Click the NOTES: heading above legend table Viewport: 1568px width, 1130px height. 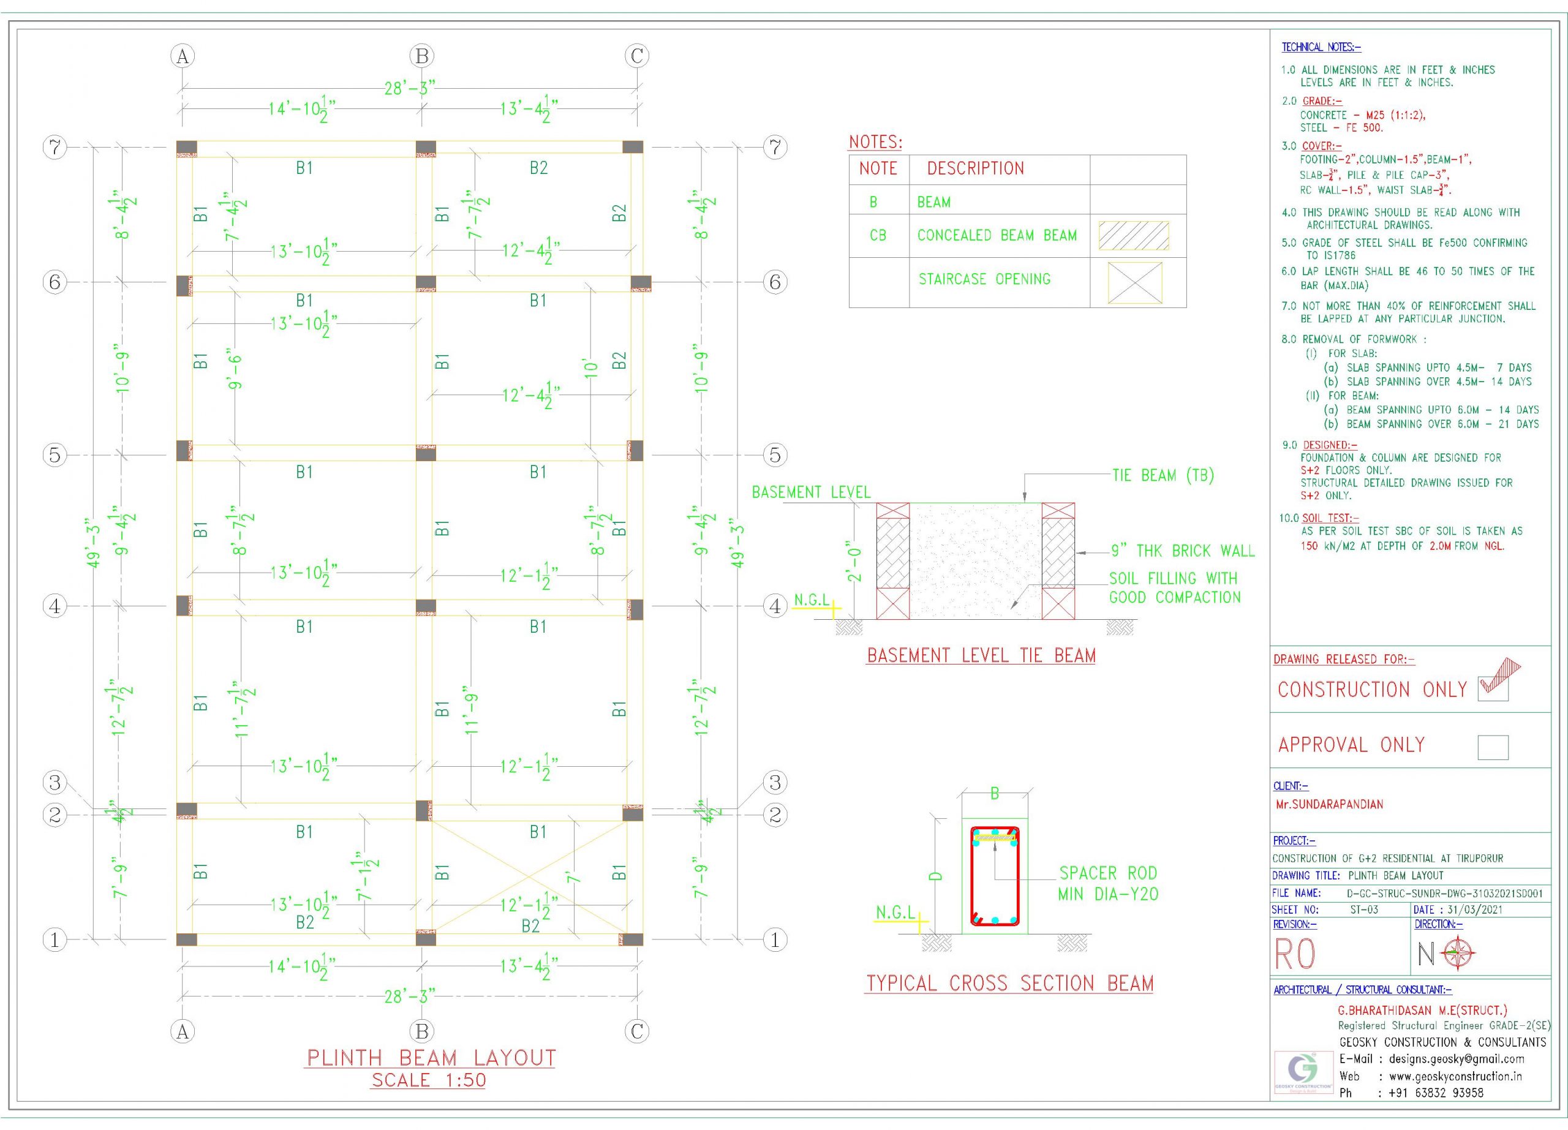875,142
